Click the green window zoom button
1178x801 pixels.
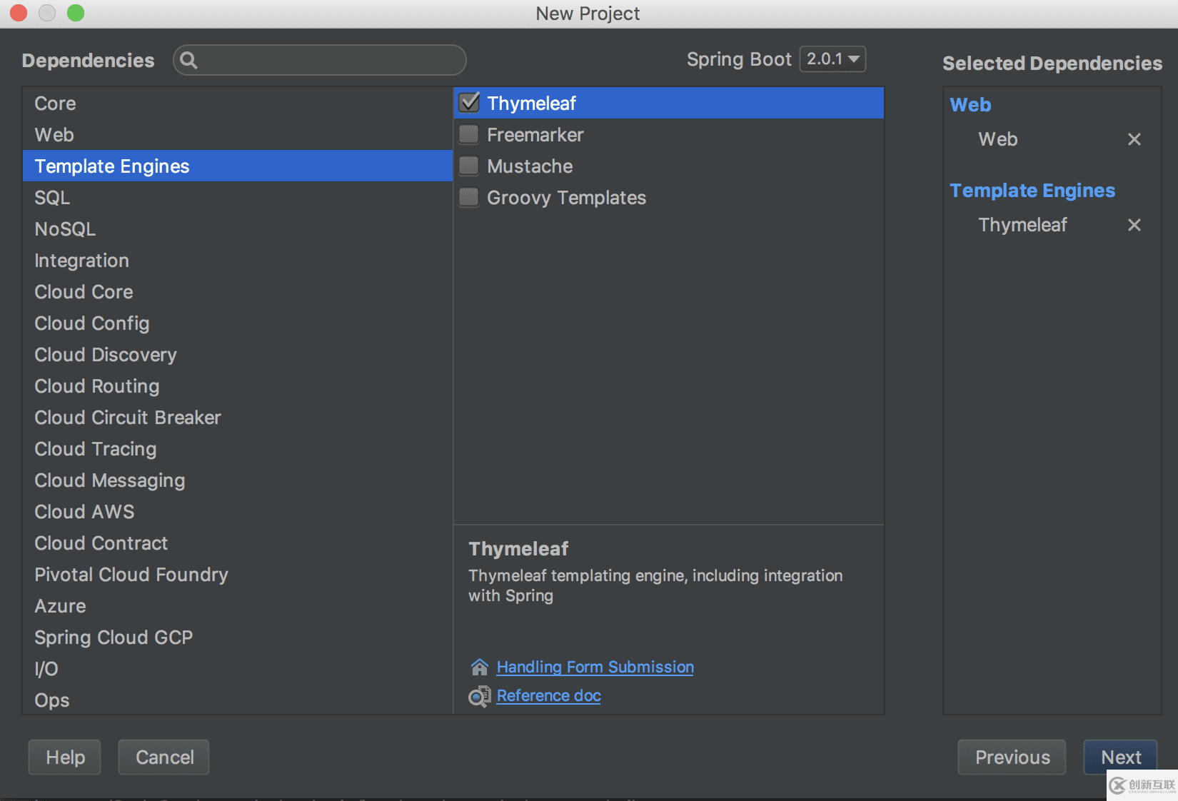(x=76, y=13)
